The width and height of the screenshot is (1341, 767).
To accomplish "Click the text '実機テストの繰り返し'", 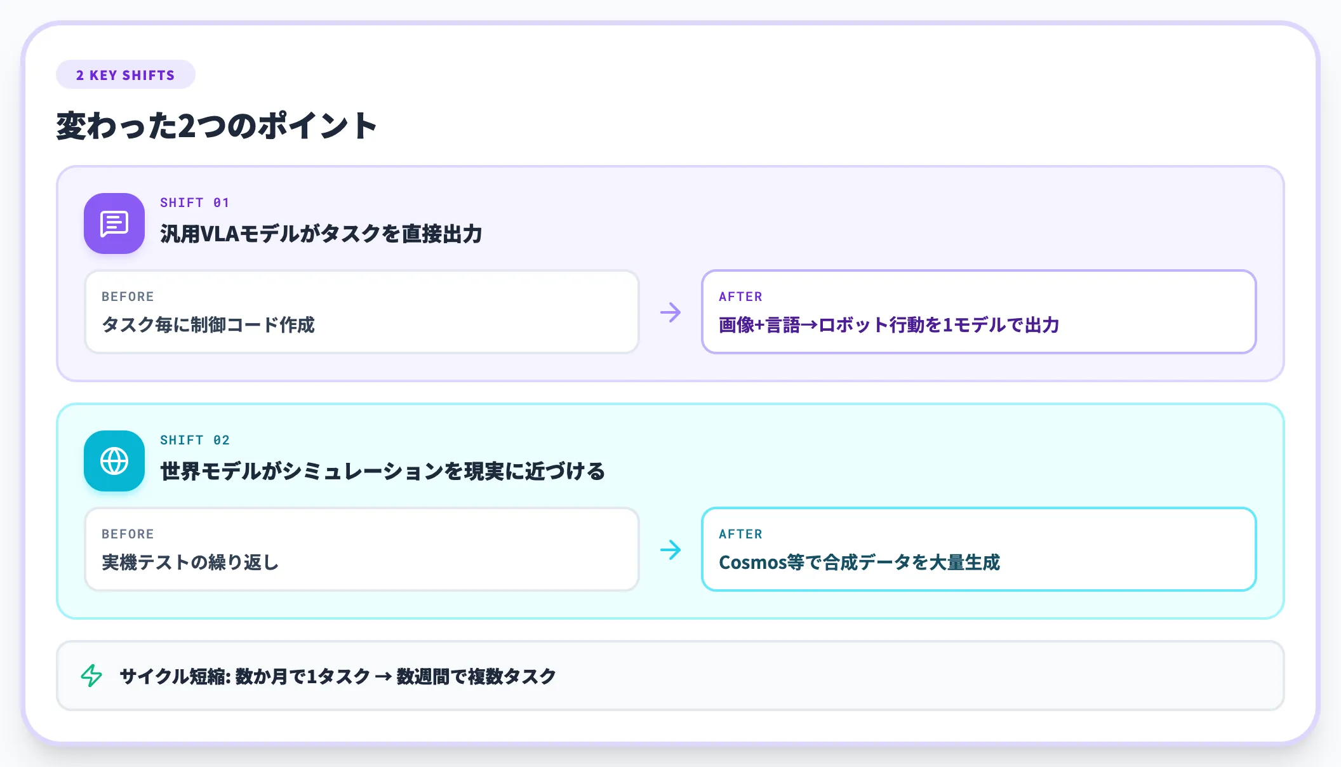I will (190, 562).
